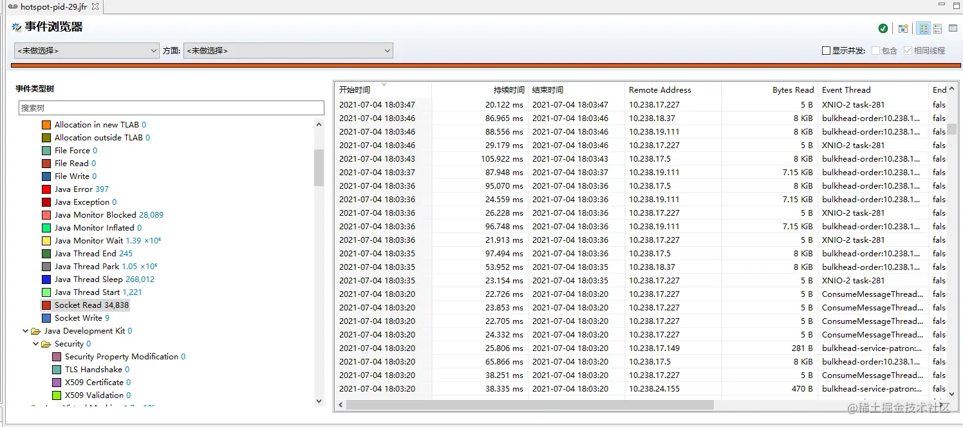Viewport: 963px width, 427px height.
Task: Select the horizontal split layout icon
Action: pos(924,28)
